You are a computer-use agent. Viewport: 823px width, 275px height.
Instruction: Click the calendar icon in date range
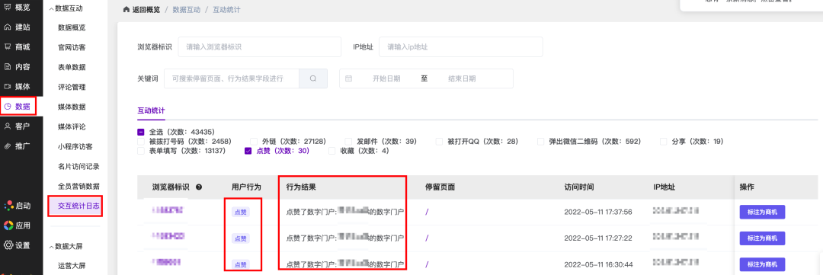point(349,78)
